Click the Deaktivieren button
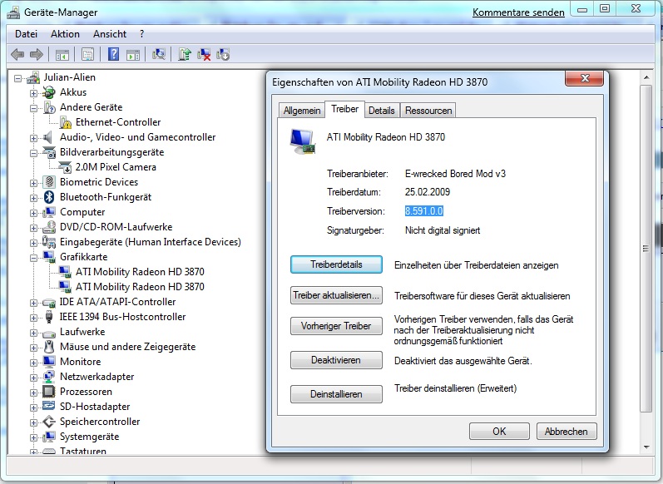Image resolution: width=663 pixels, height=484 pixels. pyautogui.click(x=336, y=360)
